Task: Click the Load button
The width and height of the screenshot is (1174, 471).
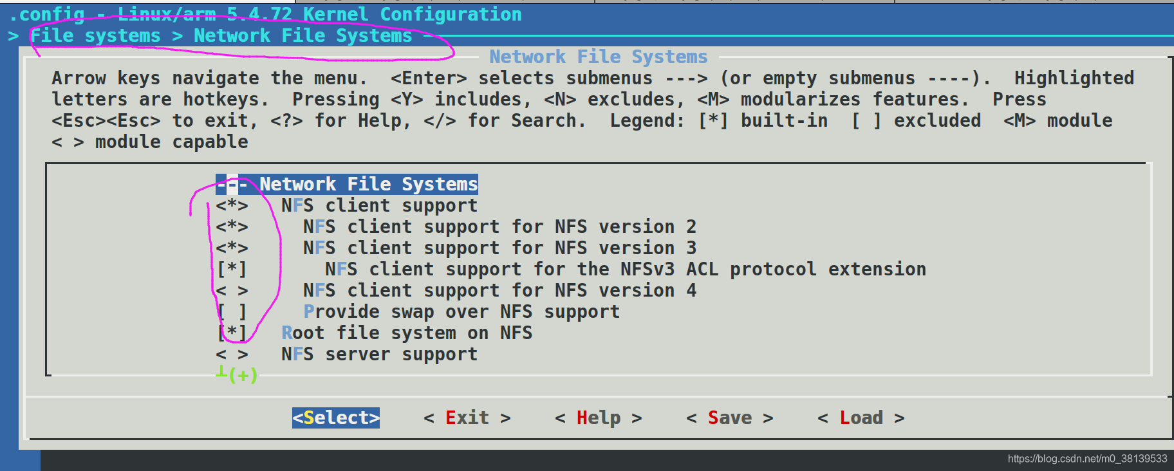Action: (861, 418)
